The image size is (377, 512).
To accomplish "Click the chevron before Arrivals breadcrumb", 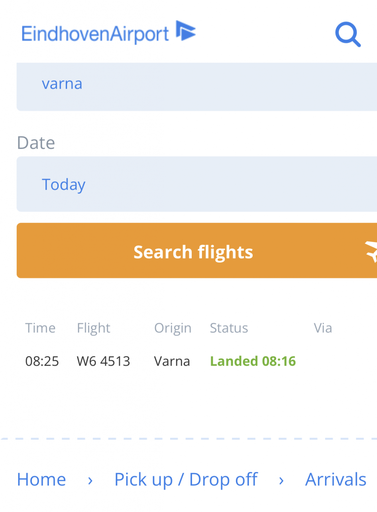I will (281, 480).
